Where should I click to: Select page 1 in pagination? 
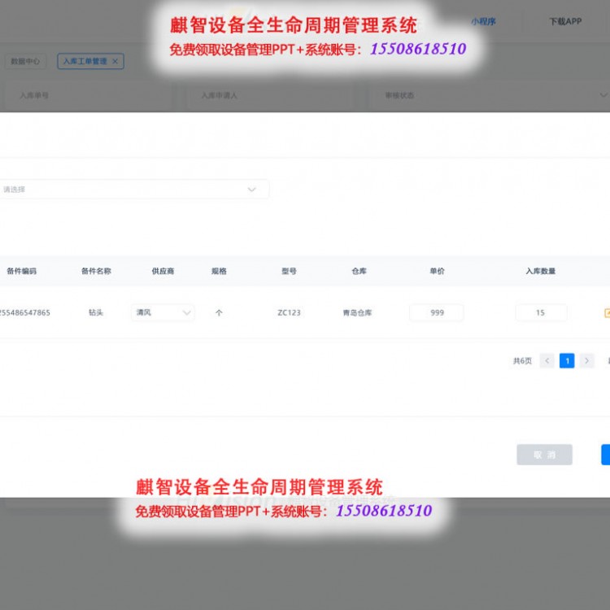coord(567,360)
